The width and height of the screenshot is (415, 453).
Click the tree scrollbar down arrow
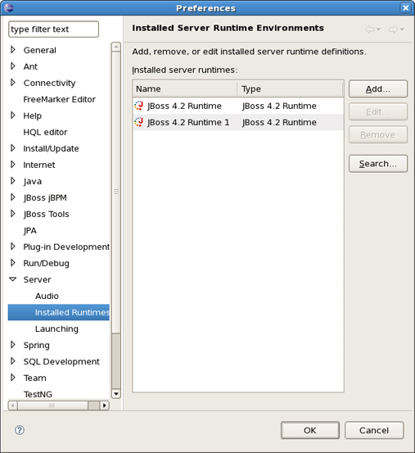[116, 394]
